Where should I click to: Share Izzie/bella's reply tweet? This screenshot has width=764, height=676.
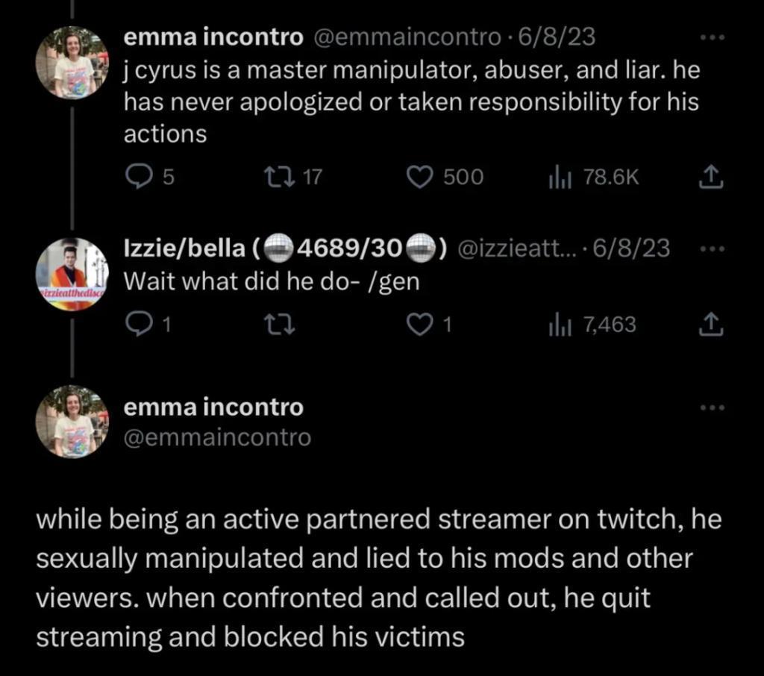710,325
